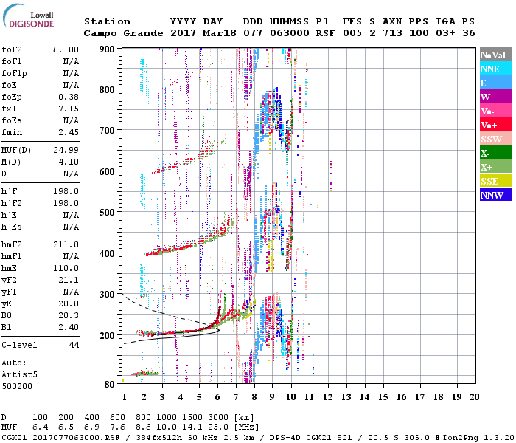
Task: Click the M(D) value 4.10
Action: pyautogui.click(x=69, y=162)
